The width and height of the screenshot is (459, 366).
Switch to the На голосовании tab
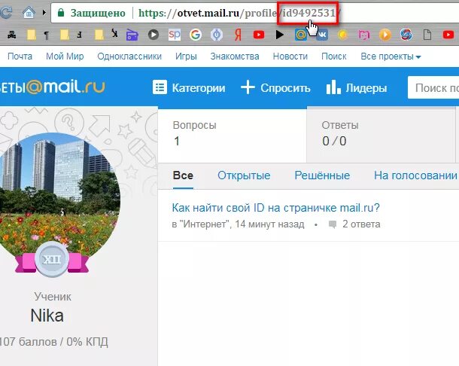(415, 175)
